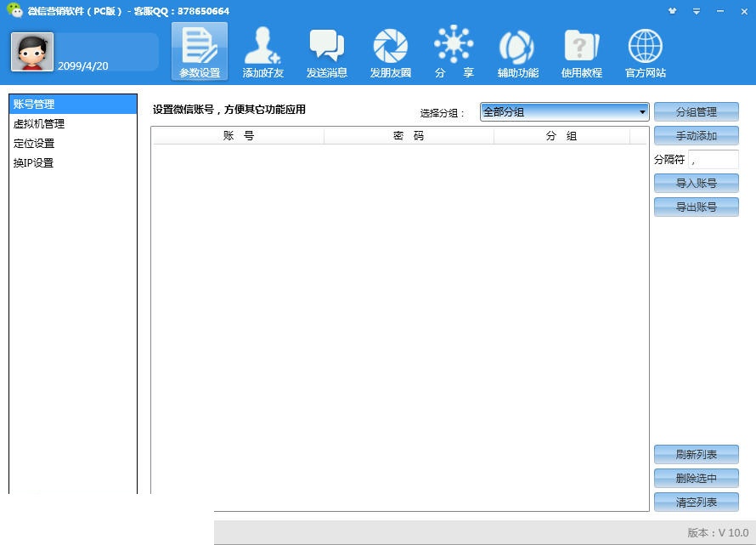Switch to 定位设置 location settings
Image resolution: width=756 pixels, height=545 pixels.
35,143
